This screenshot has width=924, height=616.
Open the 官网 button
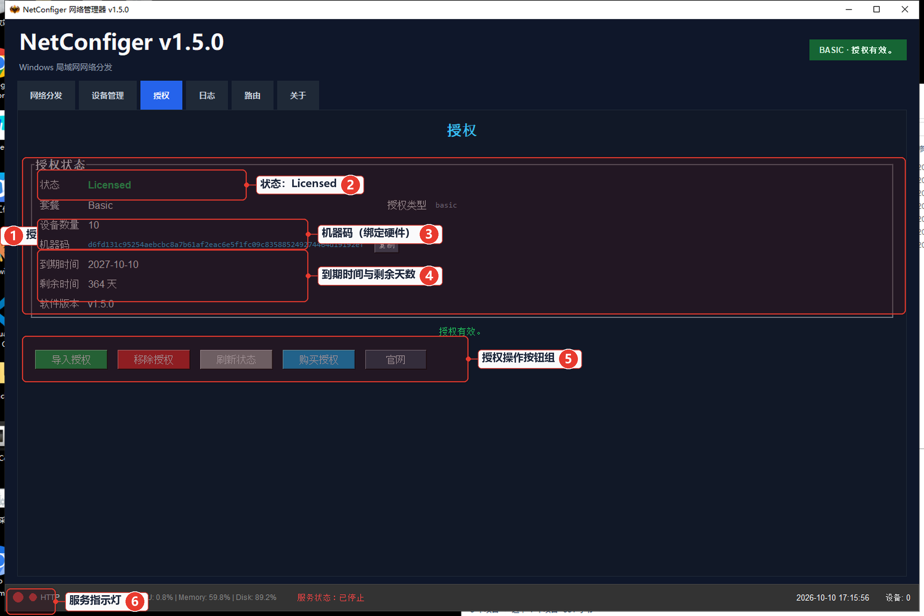[396, 360]
